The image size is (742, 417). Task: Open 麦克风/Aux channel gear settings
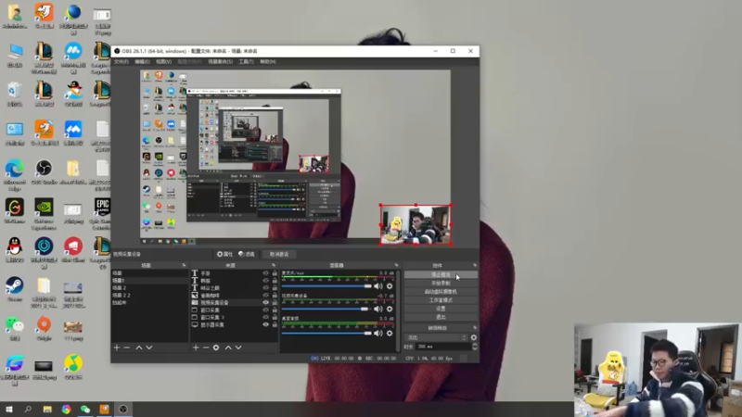pos(390,286)
